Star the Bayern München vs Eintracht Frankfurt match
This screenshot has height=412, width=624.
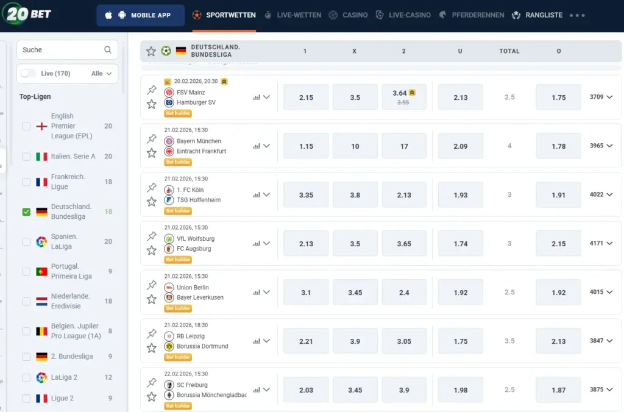pos(152,153)
